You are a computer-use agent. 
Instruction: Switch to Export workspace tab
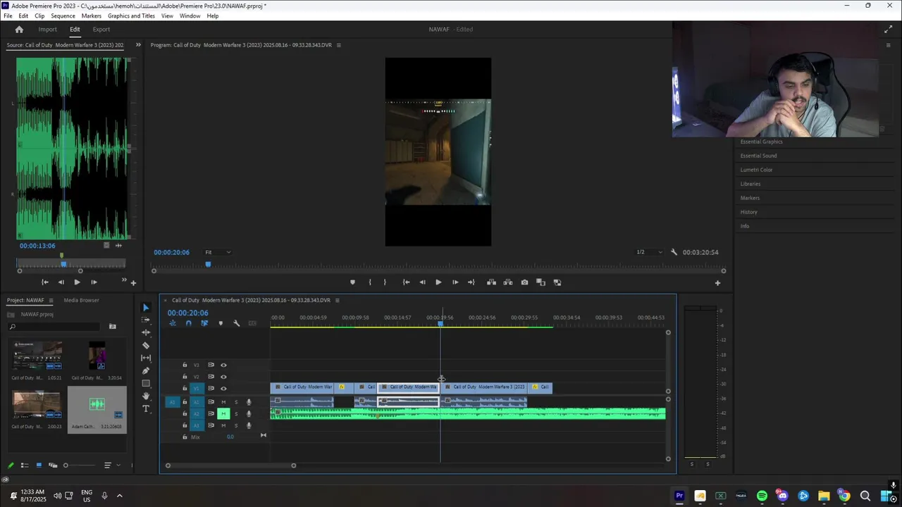point(101,30)
